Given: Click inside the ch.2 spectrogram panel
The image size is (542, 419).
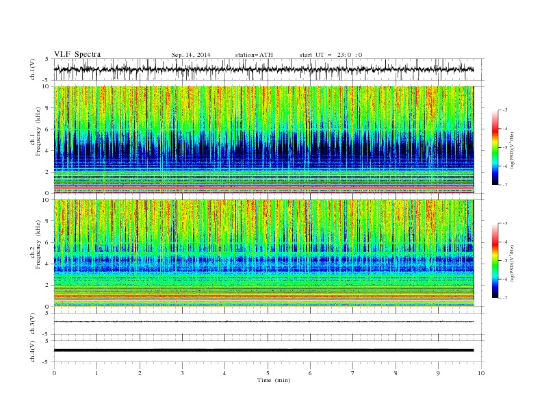Looking at the screenshot, I should (x=263, y=253).
